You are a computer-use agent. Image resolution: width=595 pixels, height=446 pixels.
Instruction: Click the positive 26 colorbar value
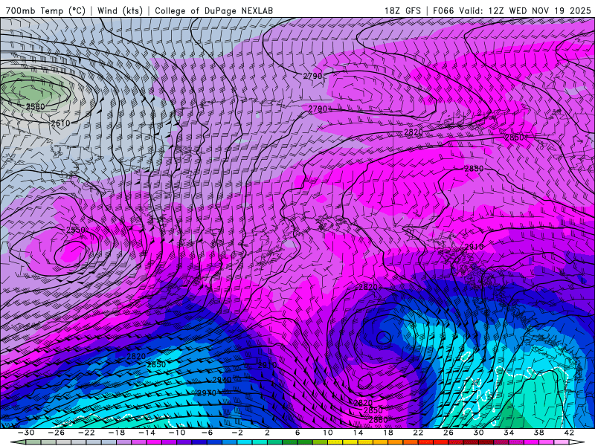(448, 433)
